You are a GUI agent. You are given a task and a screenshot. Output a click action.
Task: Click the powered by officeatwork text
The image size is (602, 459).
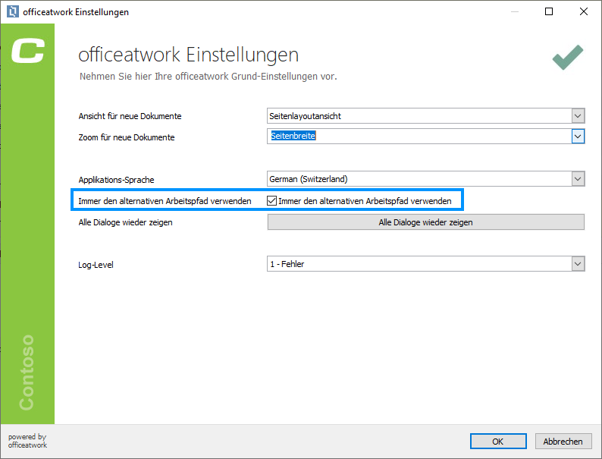[27, 441]
